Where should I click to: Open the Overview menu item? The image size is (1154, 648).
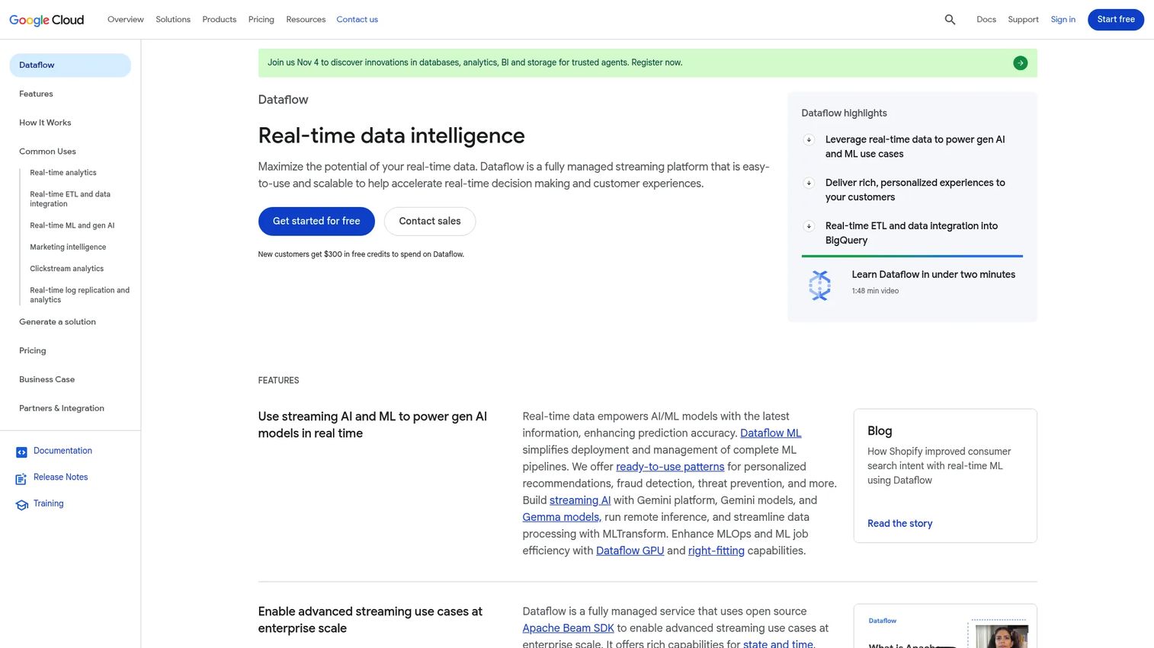click(x=126, y=20)
